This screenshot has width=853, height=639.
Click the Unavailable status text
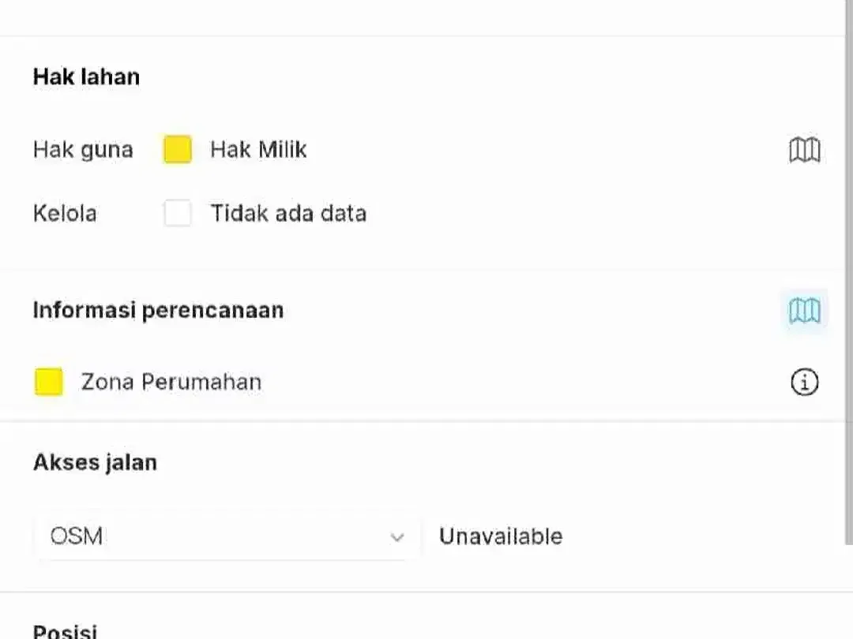[x=501, y=536]
